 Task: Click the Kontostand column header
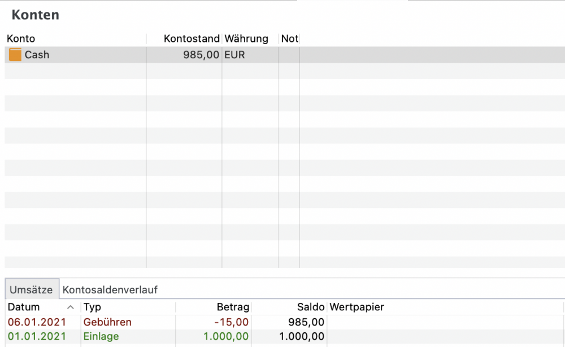[191, 39]
